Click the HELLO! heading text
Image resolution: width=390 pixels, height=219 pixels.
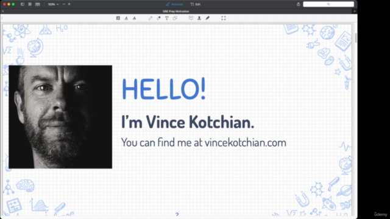point(164,89)
